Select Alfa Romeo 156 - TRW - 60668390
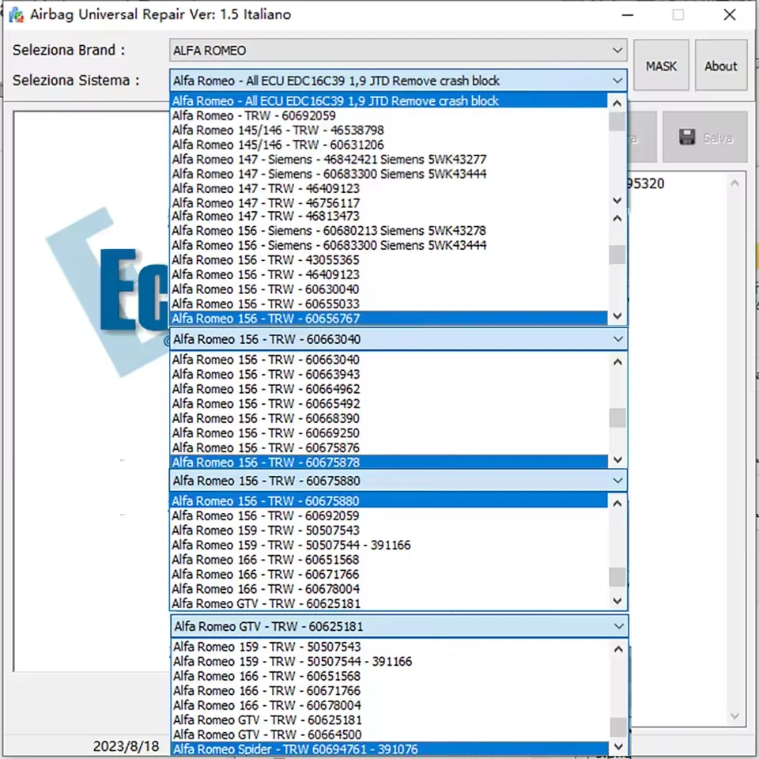The height and width of the screenshot is (759, 759). [x=389, y=418]
